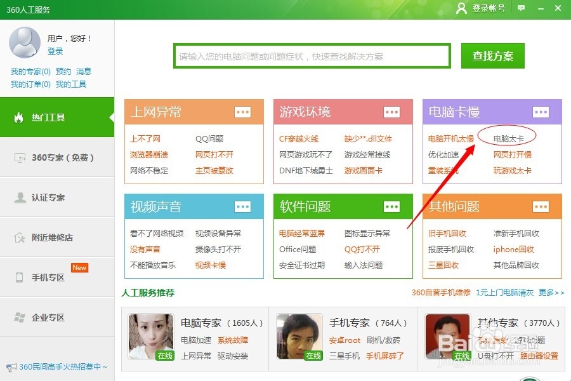Click the problem description search input box
571x381 pixels.
tap(311, 55)
